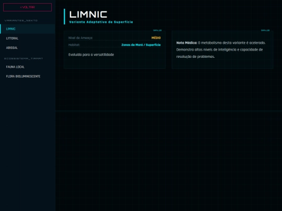Click text Evoluída para a versatilidade
This screenshot has height=211, width=282.
[x=91, y=55]
